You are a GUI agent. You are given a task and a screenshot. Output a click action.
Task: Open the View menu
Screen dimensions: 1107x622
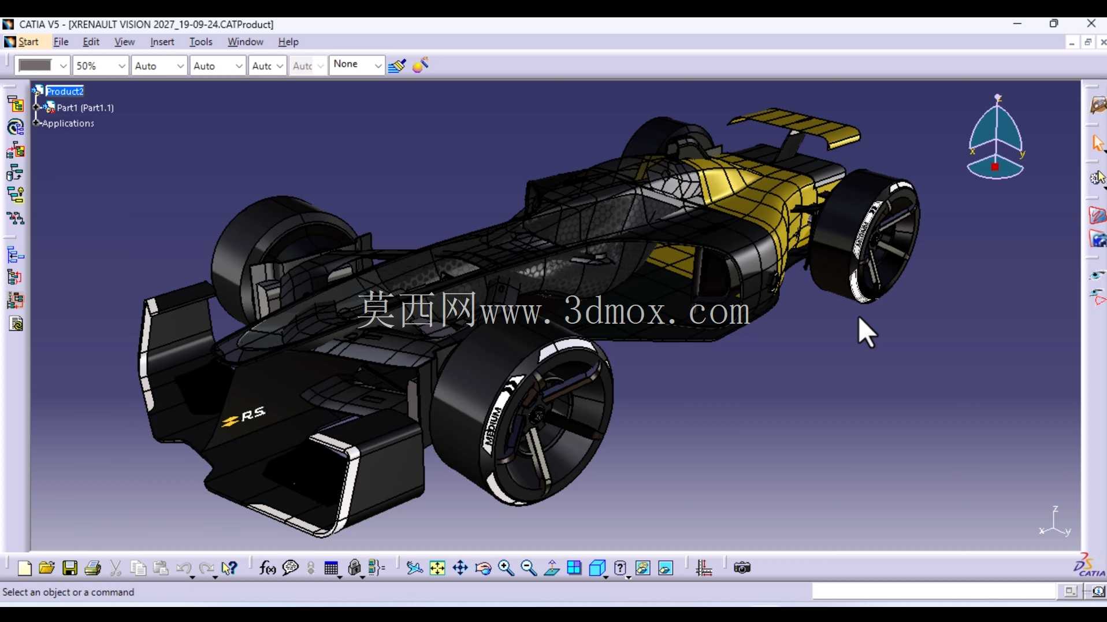(124, 42)
